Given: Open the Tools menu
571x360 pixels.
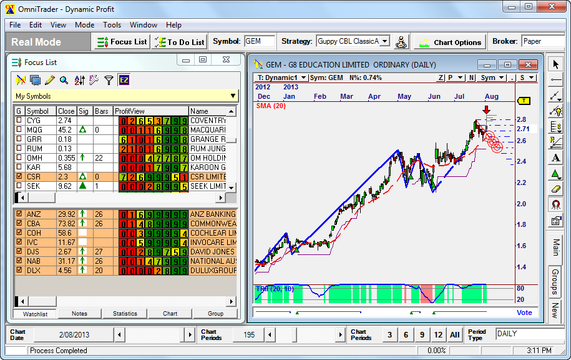Looking at the screenshot, I should point(112,25).
